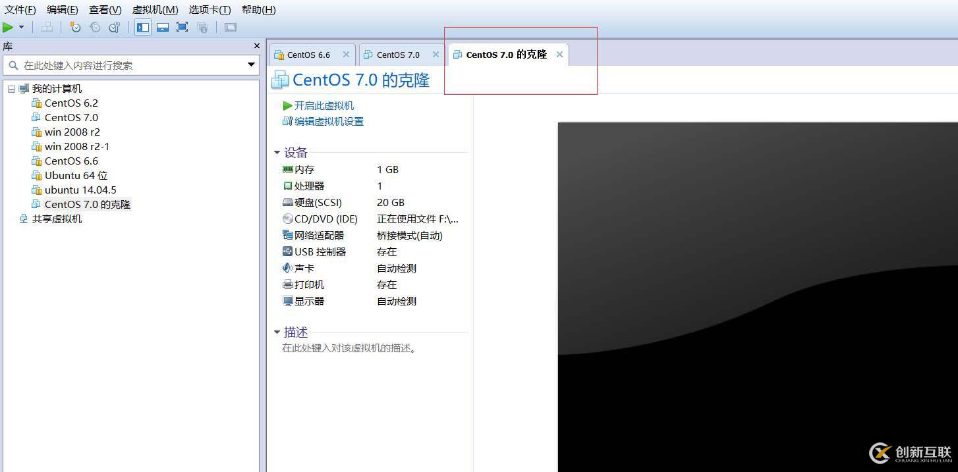Collapse the 我的计算机 tree node
Image resolution: width=958 pixels, height=472 pixels.
point(11,88)
